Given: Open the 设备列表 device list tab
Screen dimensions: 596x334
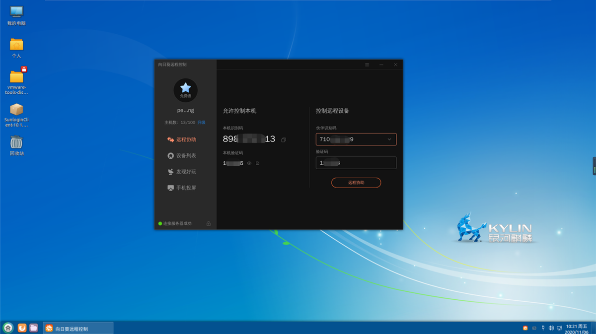Looking at the screenshot, I should click(x=182, y=156).
